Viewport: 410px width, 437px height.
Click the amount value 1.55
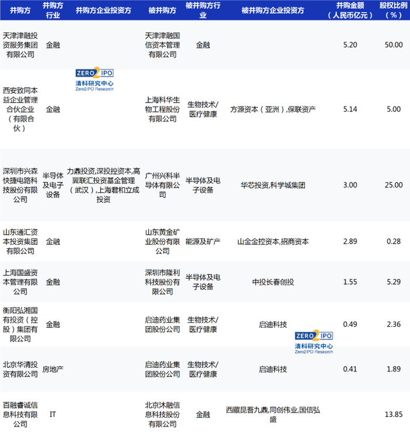click(350, 282)
